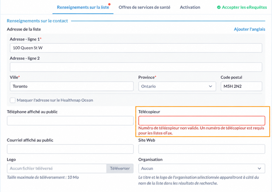The height and width of the screenshot is (192, 272).
Task: Focus the Télécopieur input field
Action: tap(202, 121)
